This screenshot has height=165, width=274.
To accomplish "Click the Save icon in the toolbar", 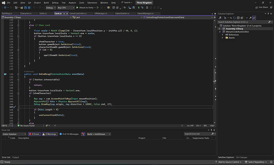I will point(25,8).
